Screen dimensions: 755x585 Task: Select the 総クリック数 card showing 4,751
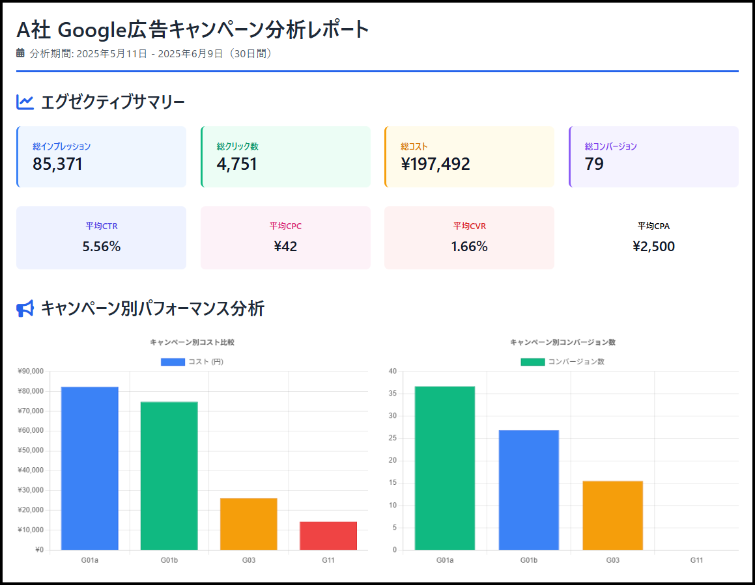click(x=285, y=157)
